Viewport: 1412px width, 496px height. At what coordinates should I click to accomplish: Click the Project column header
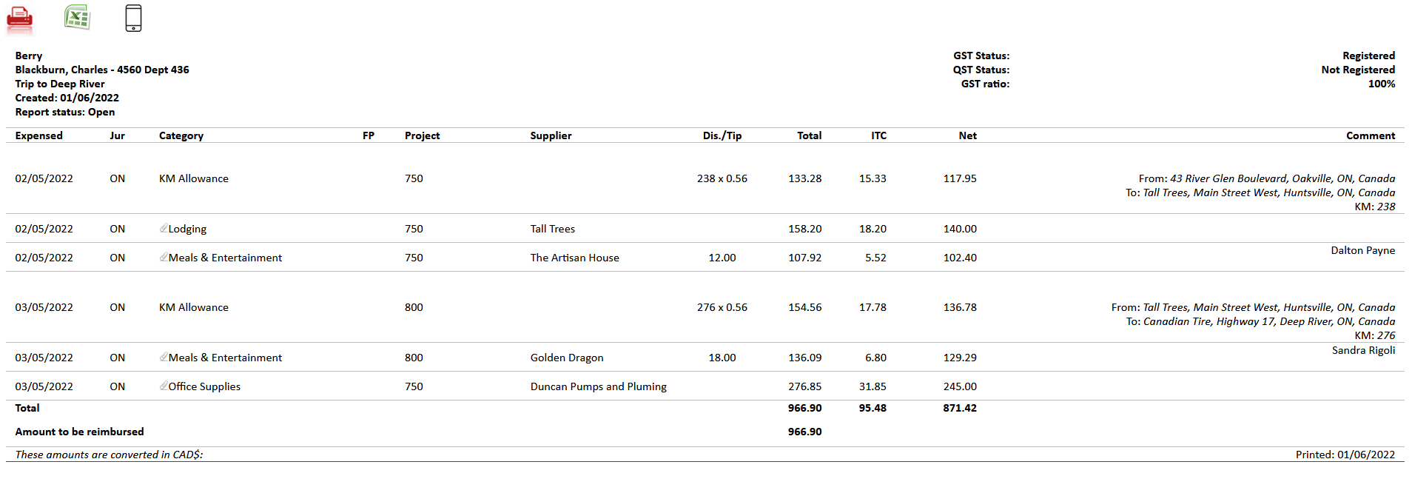(422, 135)
